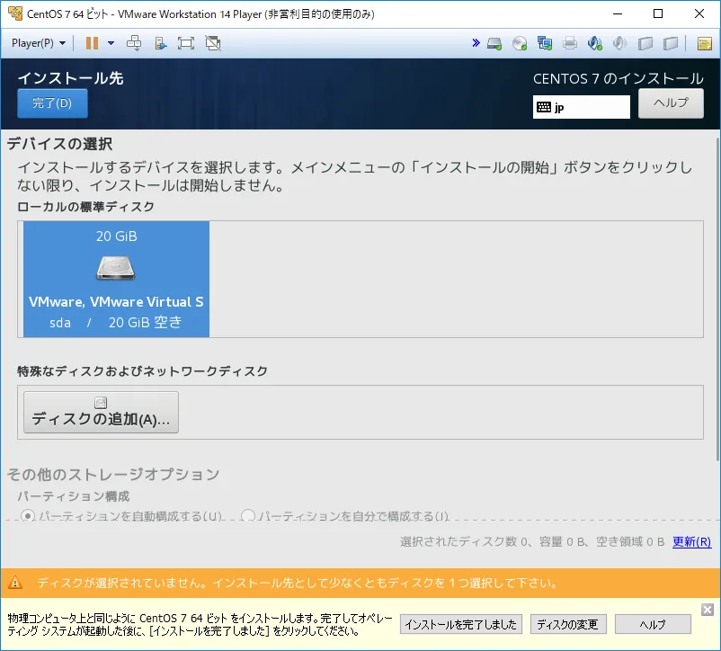
Task: Click the first removable USB device icon
Action: pyautogui.click(x=645, y=44)
